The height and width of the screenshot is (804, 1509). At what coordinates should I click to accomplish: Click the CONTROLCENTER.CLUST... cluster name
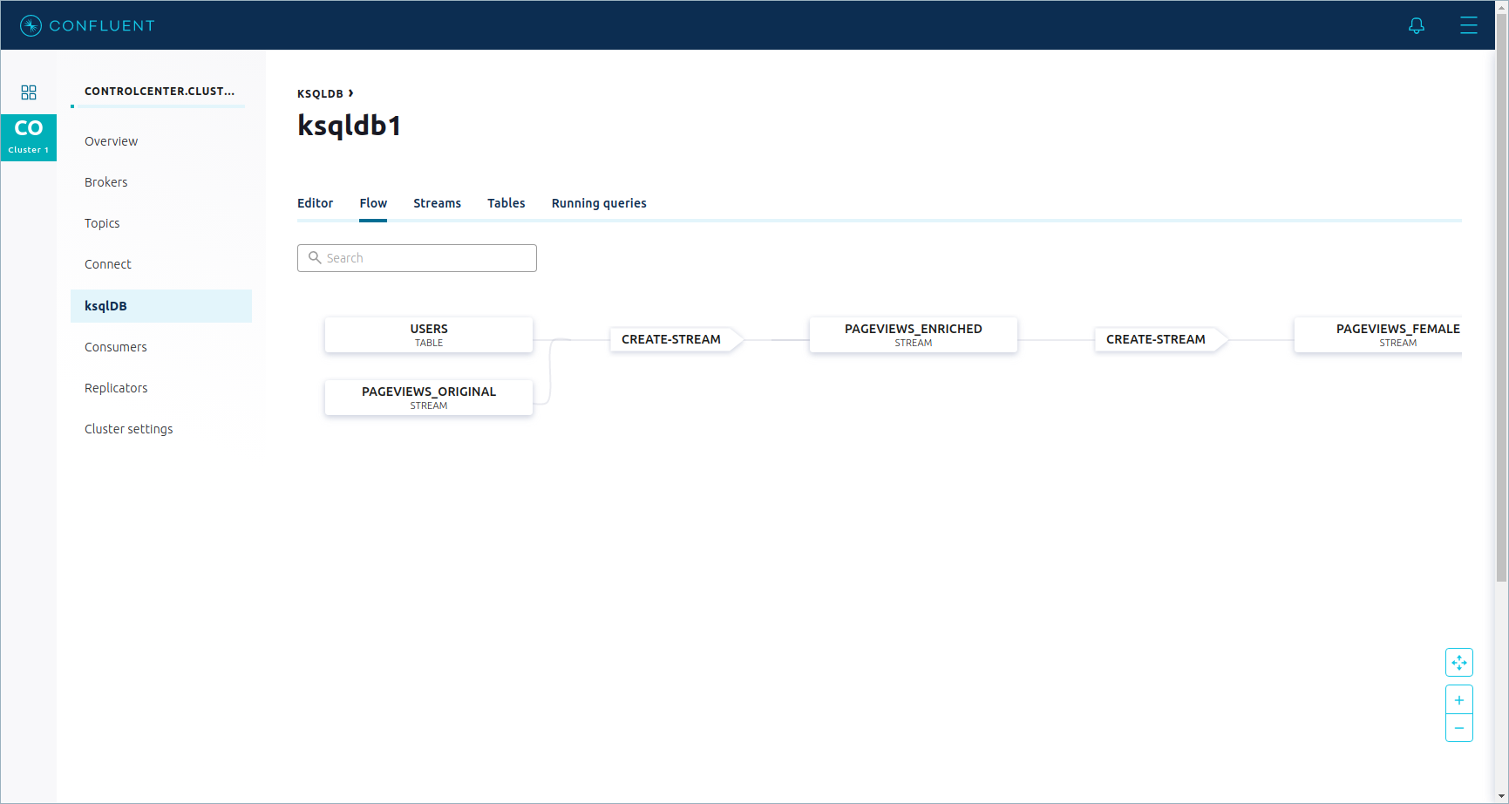tap(160, 91)
